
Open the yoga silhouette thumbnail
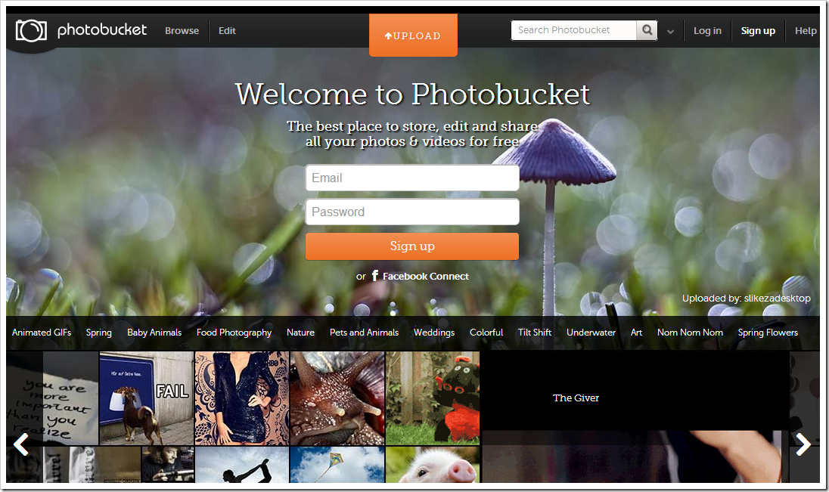(242, 465)
